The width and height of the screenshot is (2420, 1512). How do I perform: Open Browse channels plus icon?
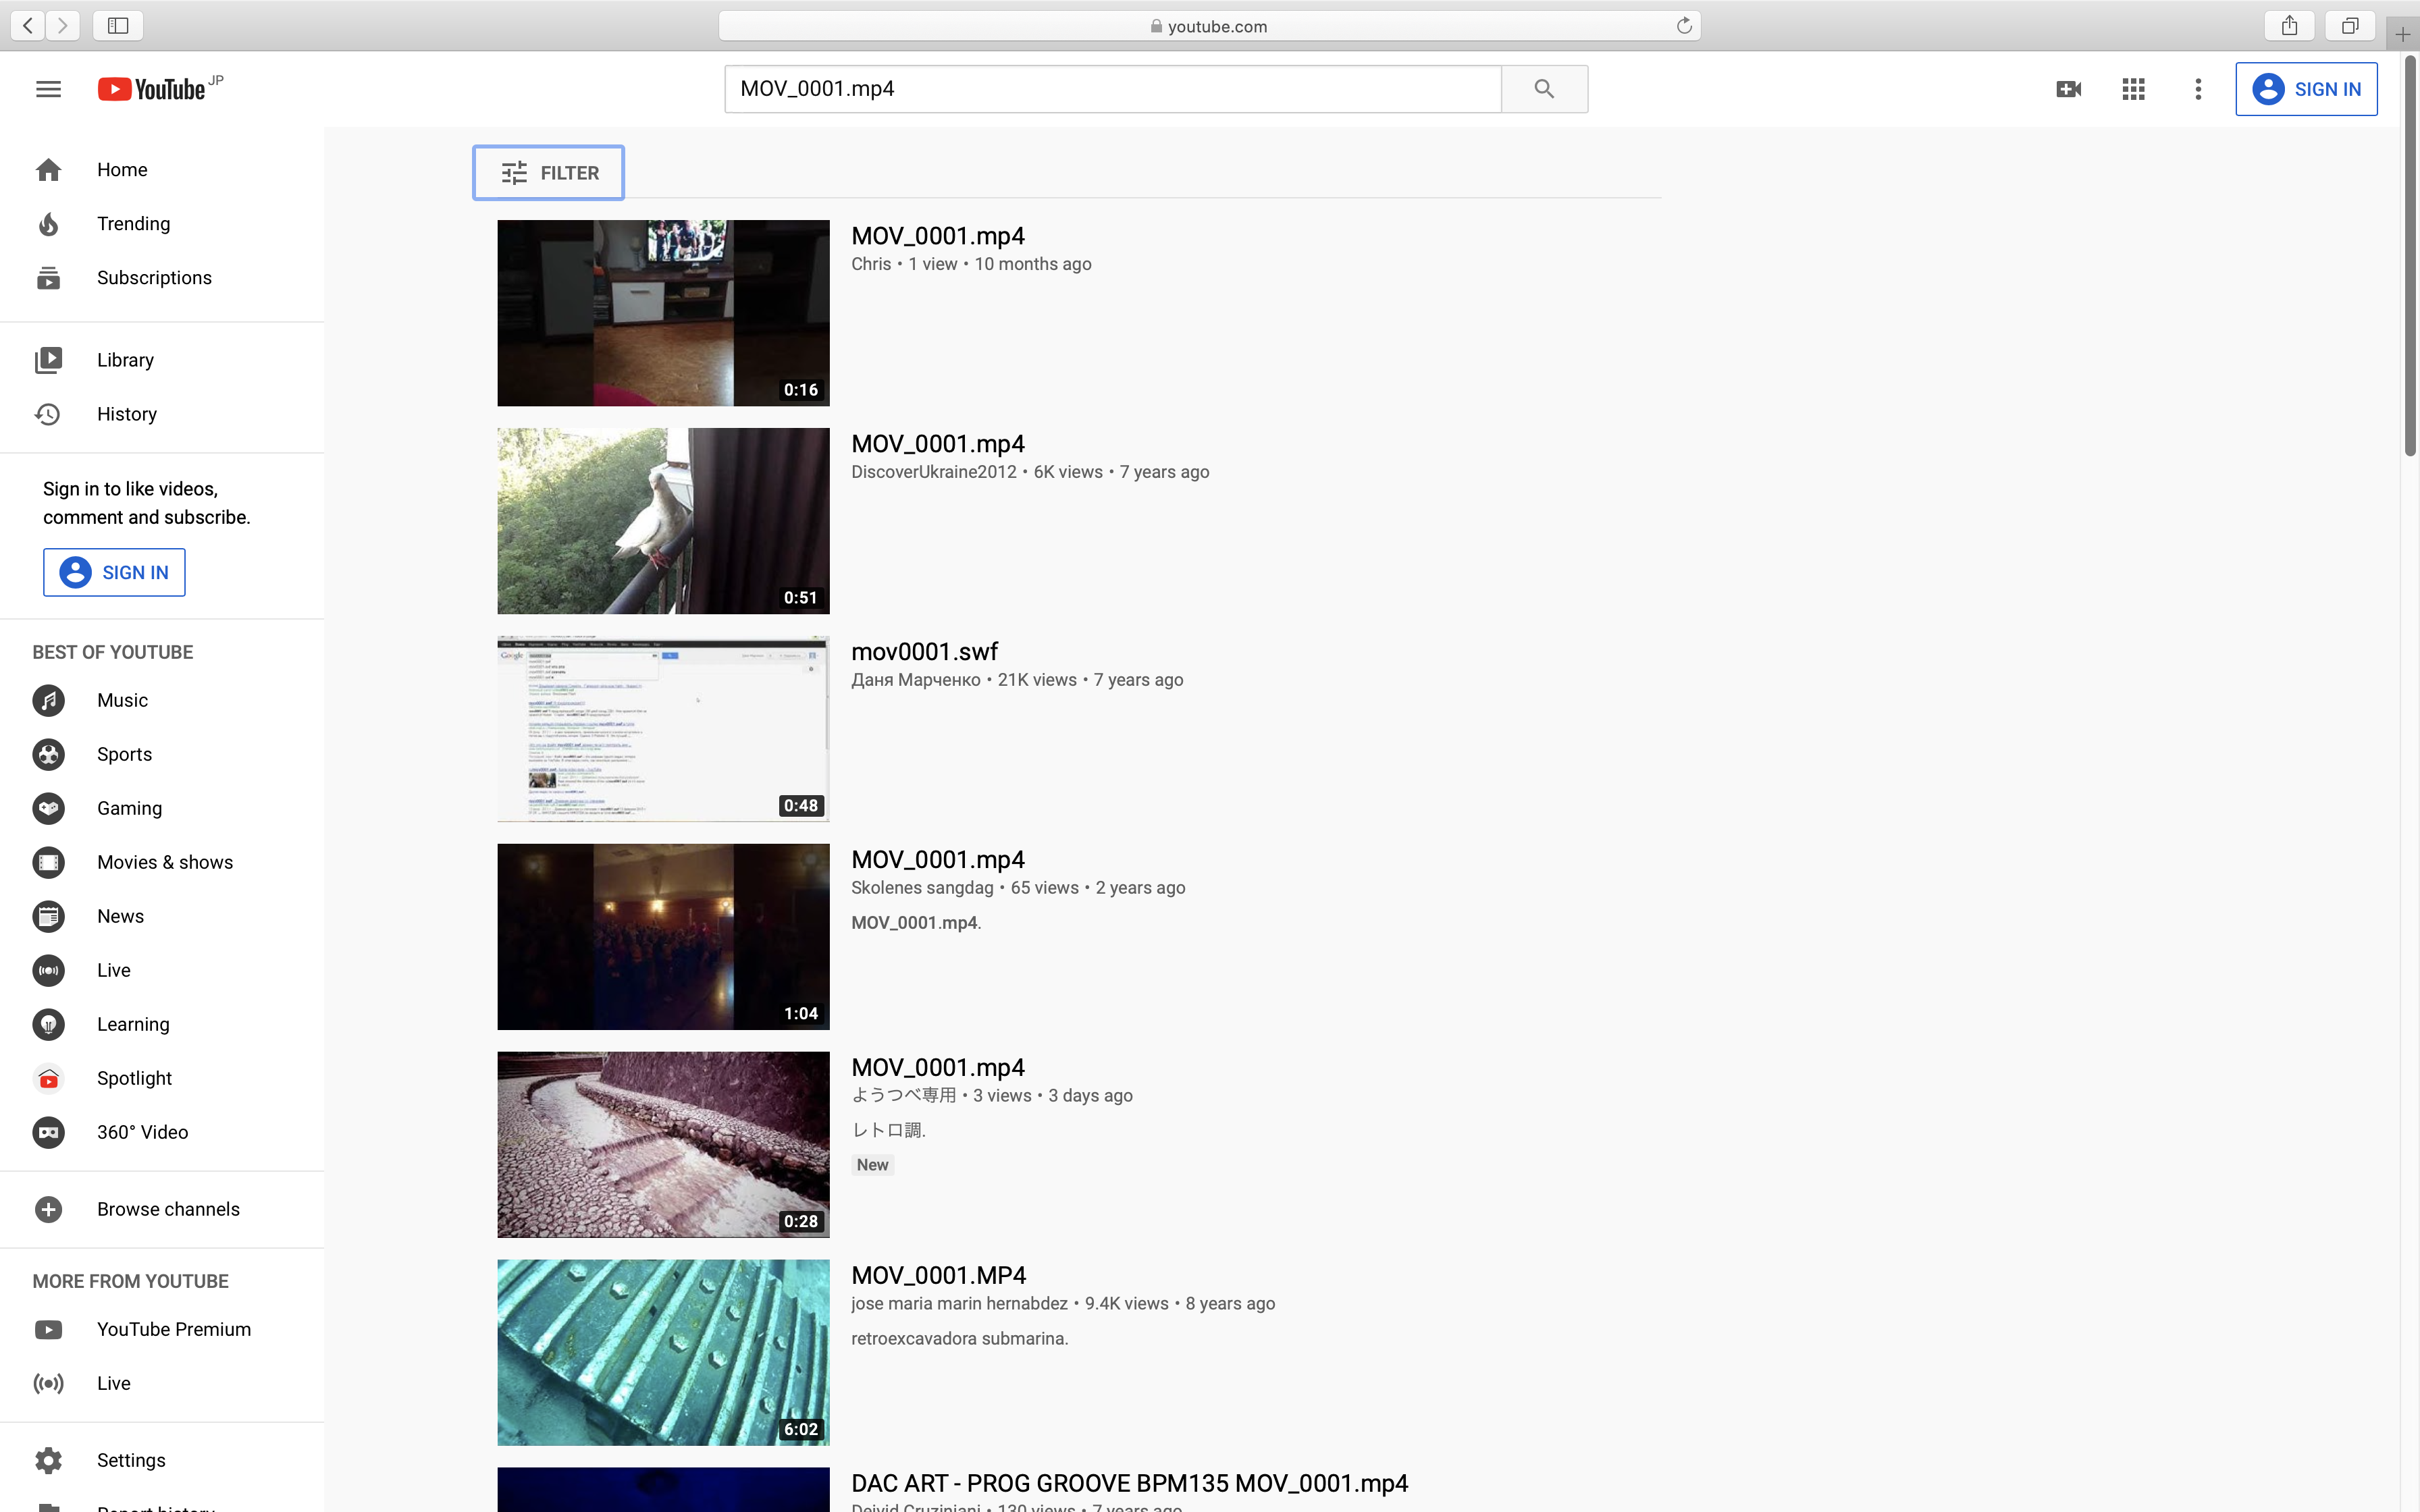click(48, 1209)
